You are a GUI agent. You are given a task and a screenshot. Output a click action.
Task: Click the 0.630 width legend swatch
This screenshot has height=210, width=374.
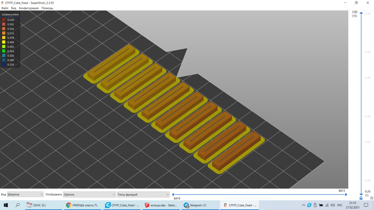[4, 20]
